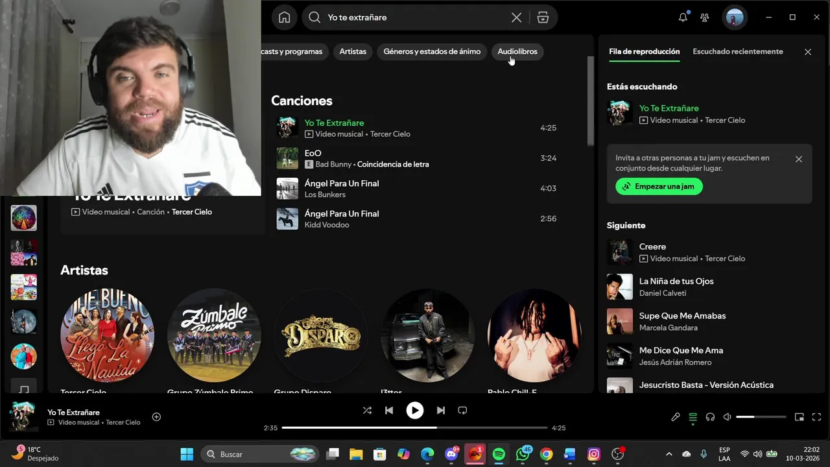
Task: Click the now-playing album art in player bar
Action: pyautogui.click(x=23, y=417)
